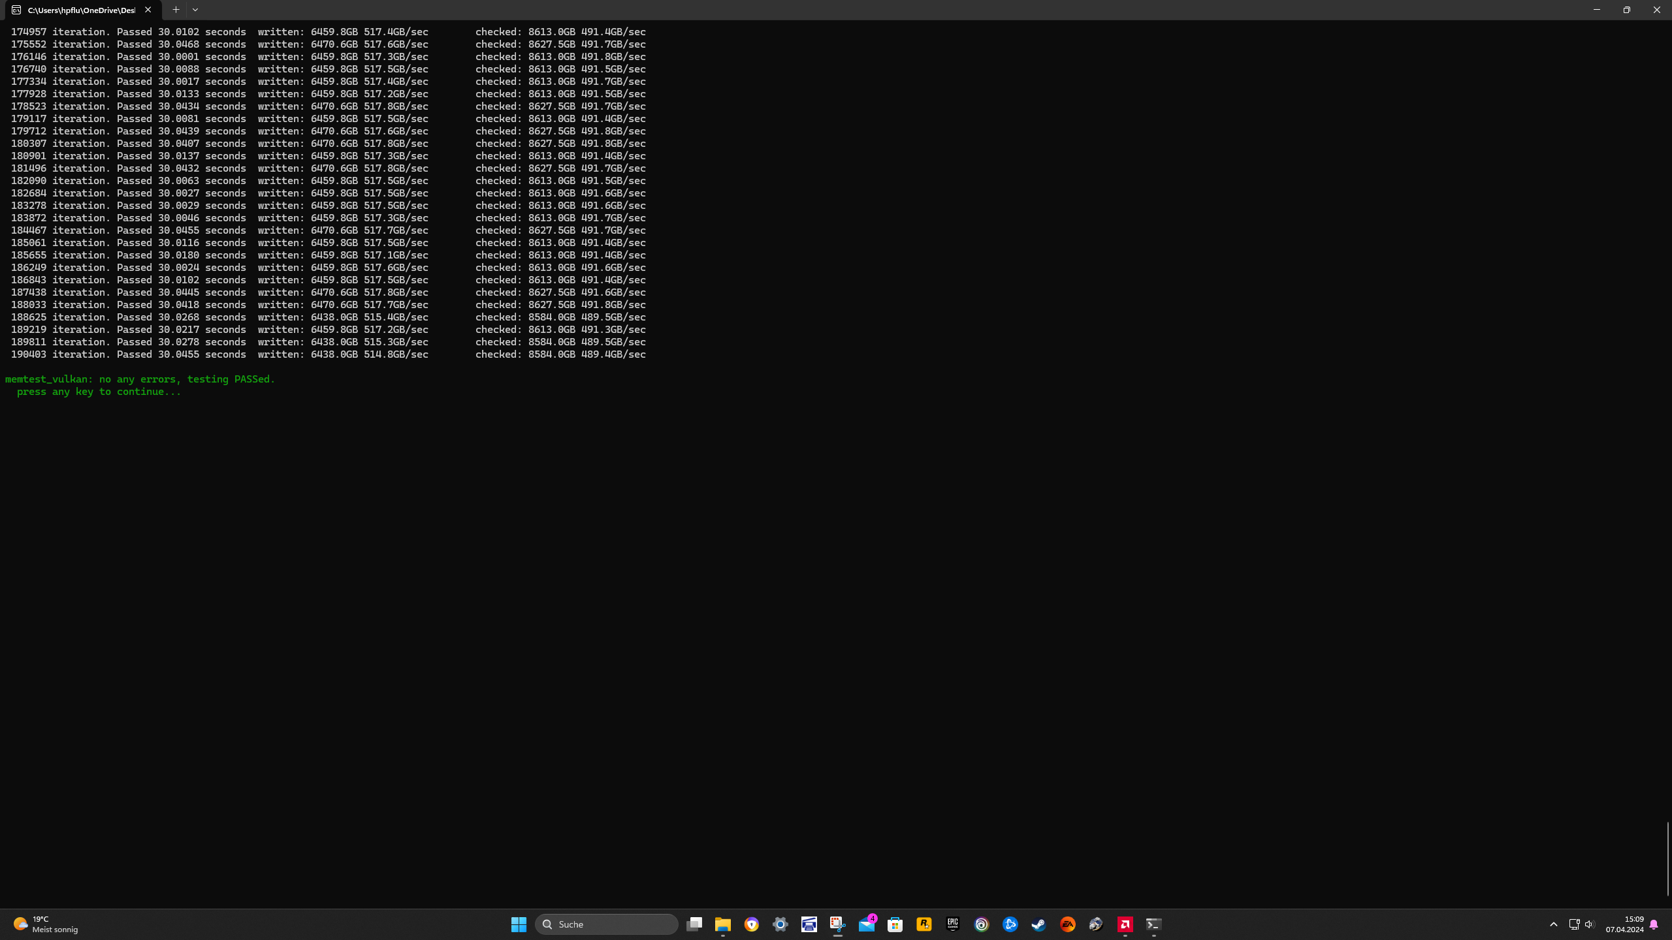Open AMD Software from taskbar

(1125, 924)
